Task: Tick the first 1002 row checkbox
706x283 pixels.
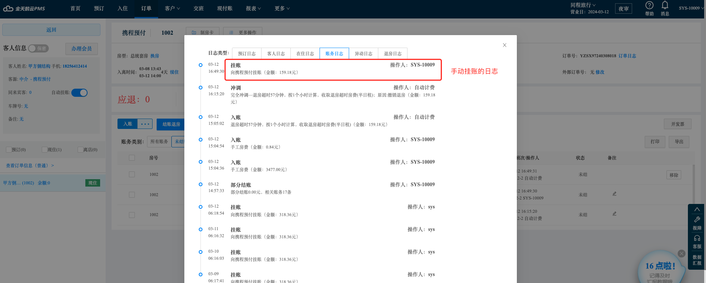Action: [132, 174]
